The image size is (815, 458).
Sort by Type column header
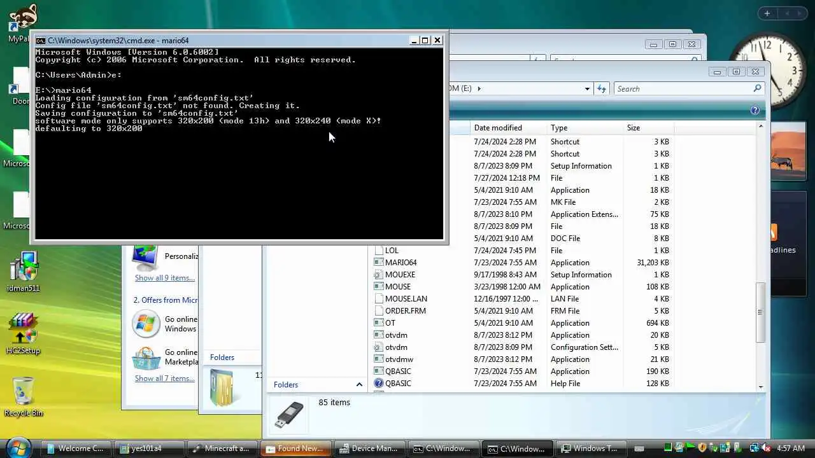585,128
